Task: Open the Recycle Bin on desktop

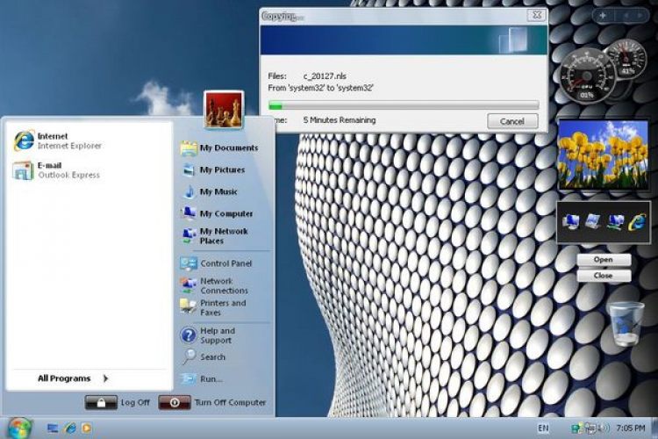Action: (x=626, y=324)
